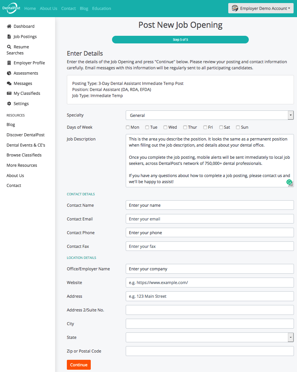Expand the State dropdown

point(209,337)
